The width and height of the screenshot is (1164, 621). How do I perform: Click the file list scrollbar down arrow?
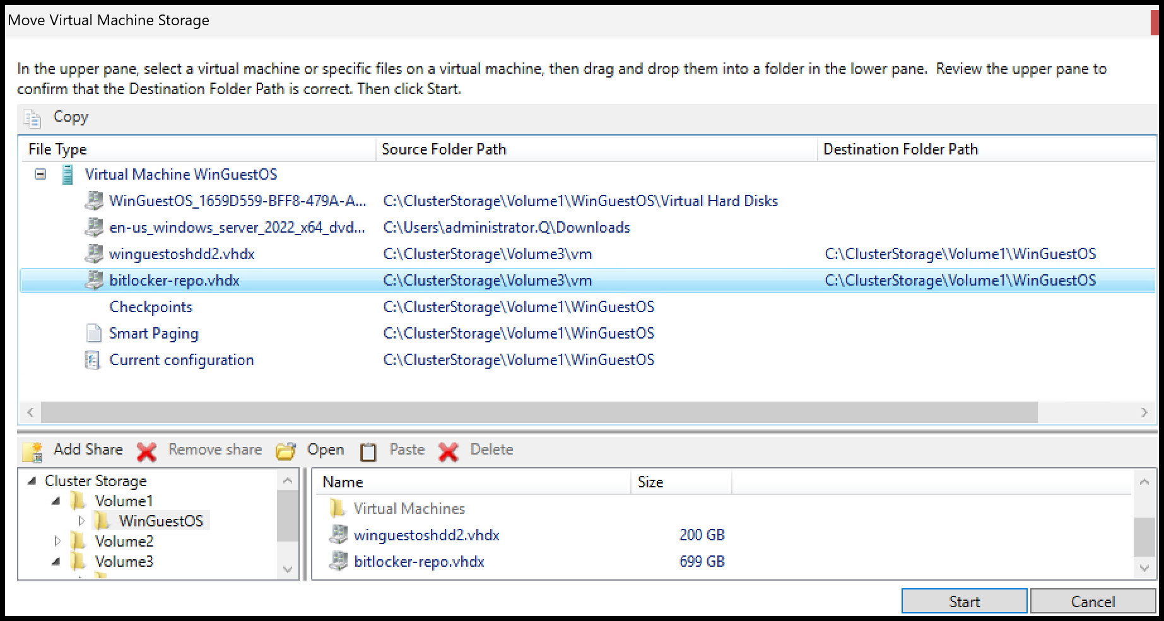pyautogui.click(x=1144, y=567)
